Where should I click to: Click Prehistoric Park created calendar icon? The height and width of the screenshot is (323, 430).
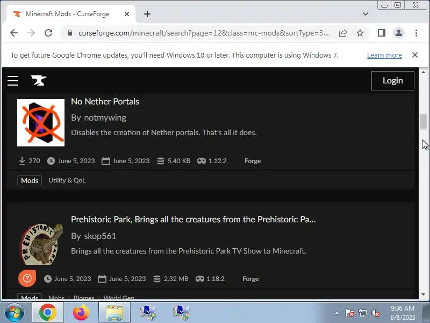[102, 279]
